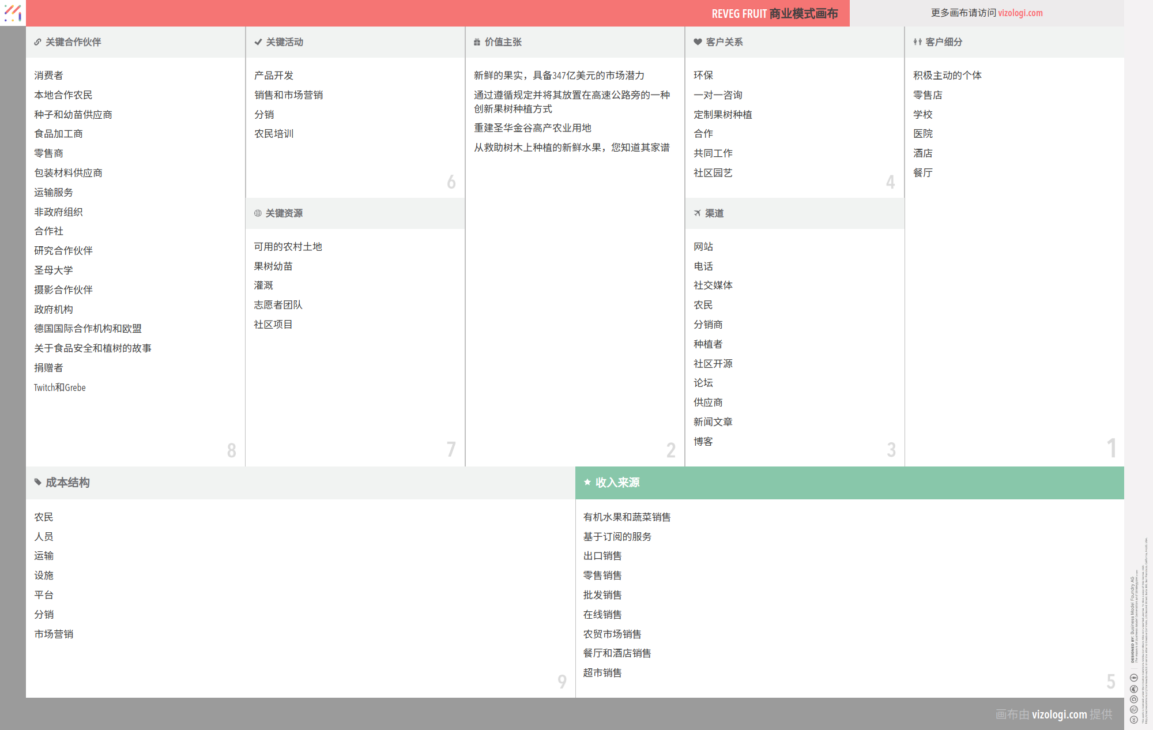This screenshot has width=1153, height=730.
Task: Click the share-alike circular arrow icon bottom right
Action: 1134,699
